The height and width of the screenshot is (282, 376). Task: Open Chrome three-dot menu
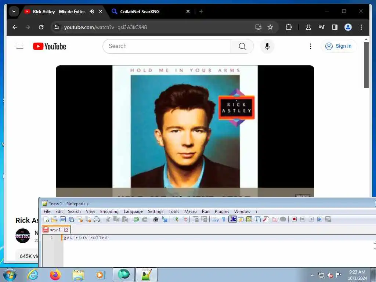tap(361, 27)
